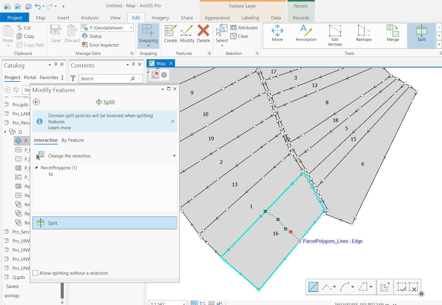Click the Finish sketch checkmark icon
This screenshot has width=442, height=305.
pos(402,287)
